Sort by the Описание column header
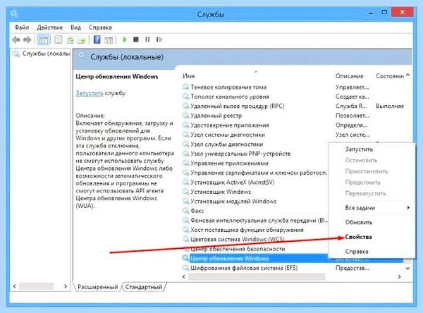Screen dimensions: 423x313 pos(350,76)
